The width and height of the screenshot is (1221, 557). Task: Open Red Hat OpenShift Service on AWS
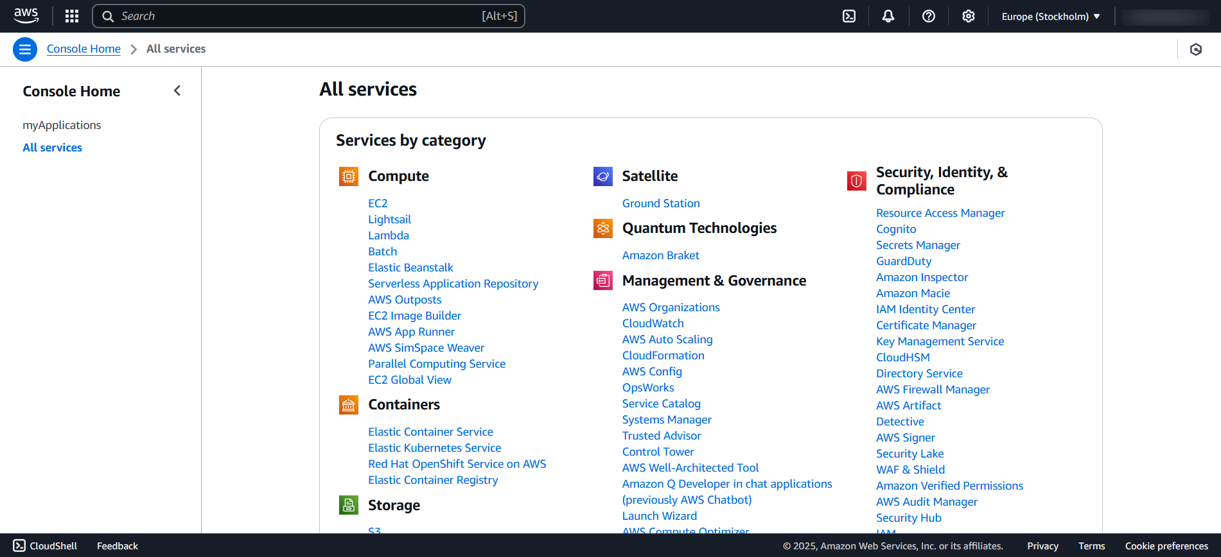(x=457, y=464)
